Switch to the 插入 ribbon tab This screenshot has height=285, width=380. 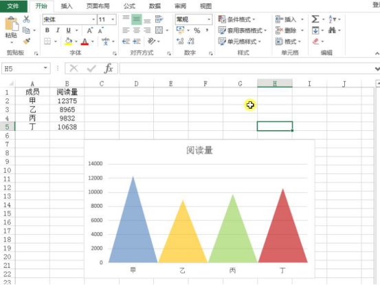pos(67,6)
